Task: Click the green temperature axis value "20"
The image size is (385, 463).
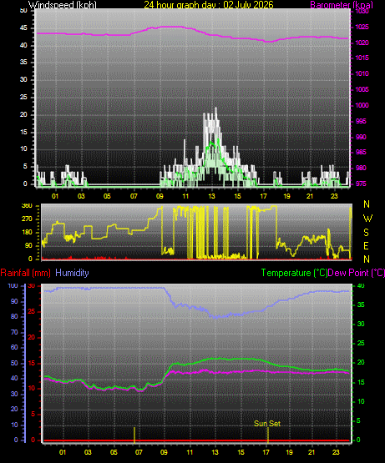Action: tap(361, 362)
